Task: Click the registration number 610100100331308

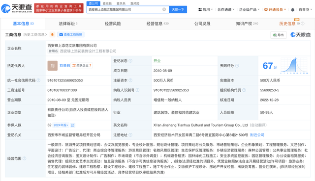Action: click(62, 90)
